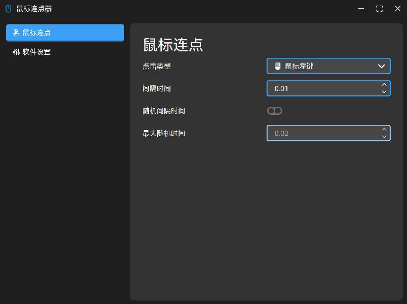Turn on the switch next to 随机间隔时间
Viewport: 407px width, 304px height.
click(274, 110)
